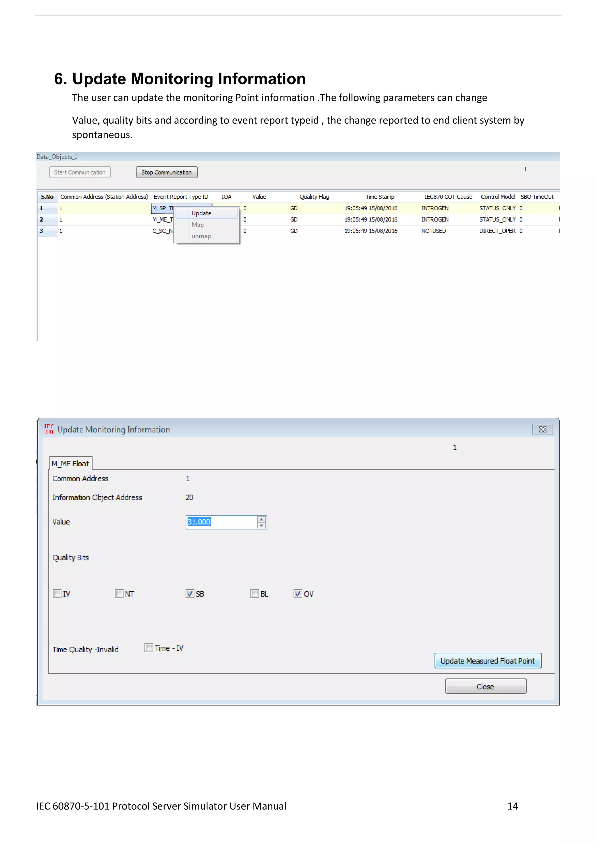Click the S.No column header
Screen dimensions: 596x844
pyautogui.click(x=47, y=197)
